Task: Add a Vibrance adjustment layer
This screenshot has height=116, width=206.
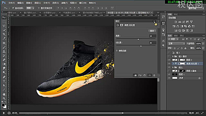Action: click(191, 22)
